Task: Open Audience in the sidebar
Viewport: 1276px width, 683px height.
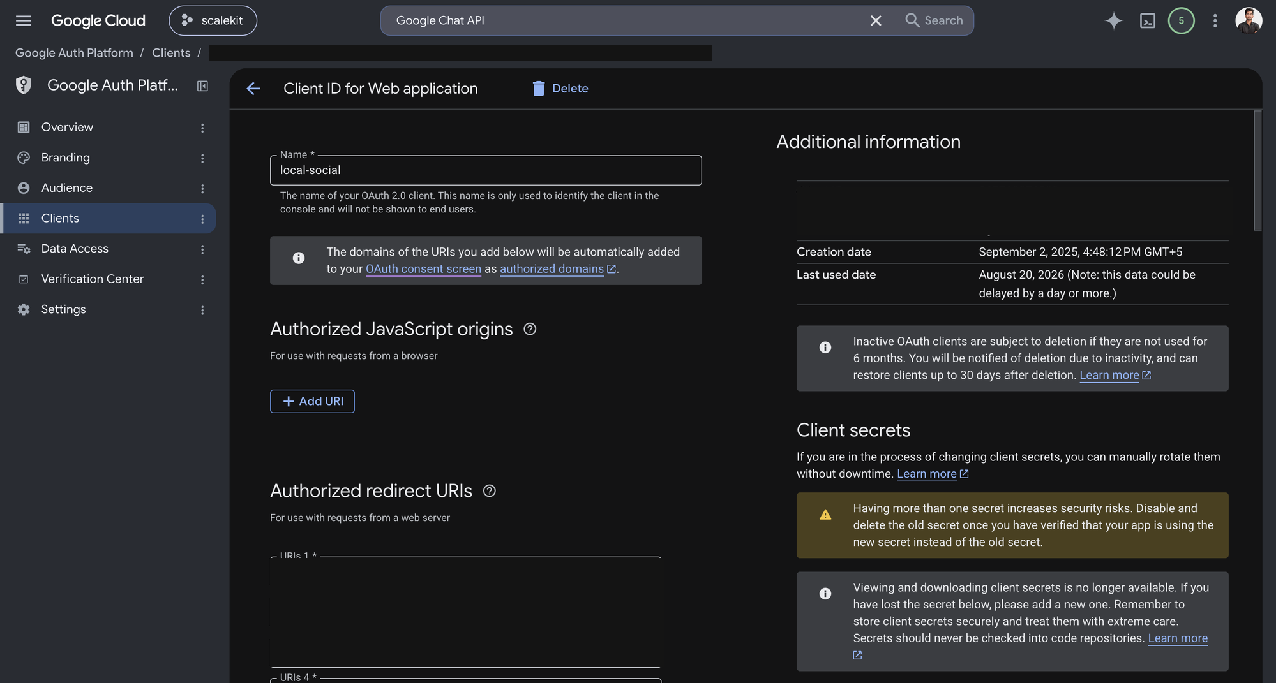Action: pyautogui.click(x=66, y=187)
